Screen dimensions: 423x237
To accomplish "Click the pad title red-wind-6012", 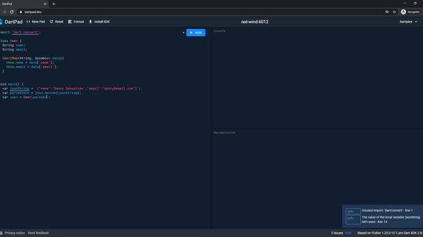I will coord(254,22).
